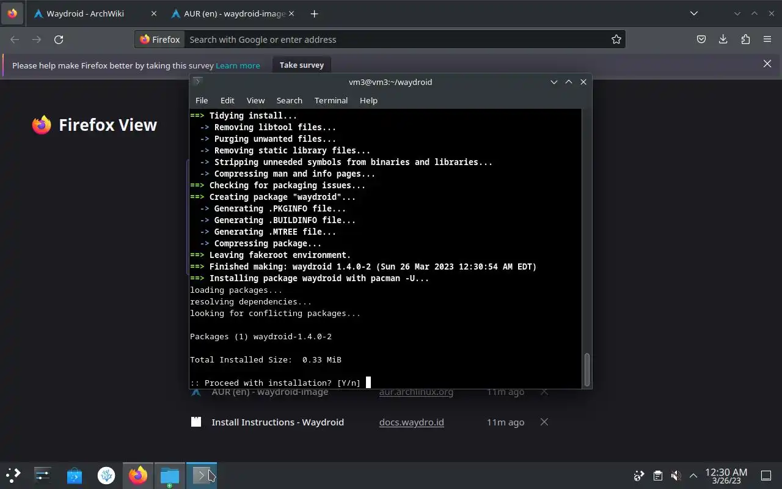The image size is (782, 489).
Task: Reload the current Firefox page
Action: pyautogui.click(x=59, y=39)
